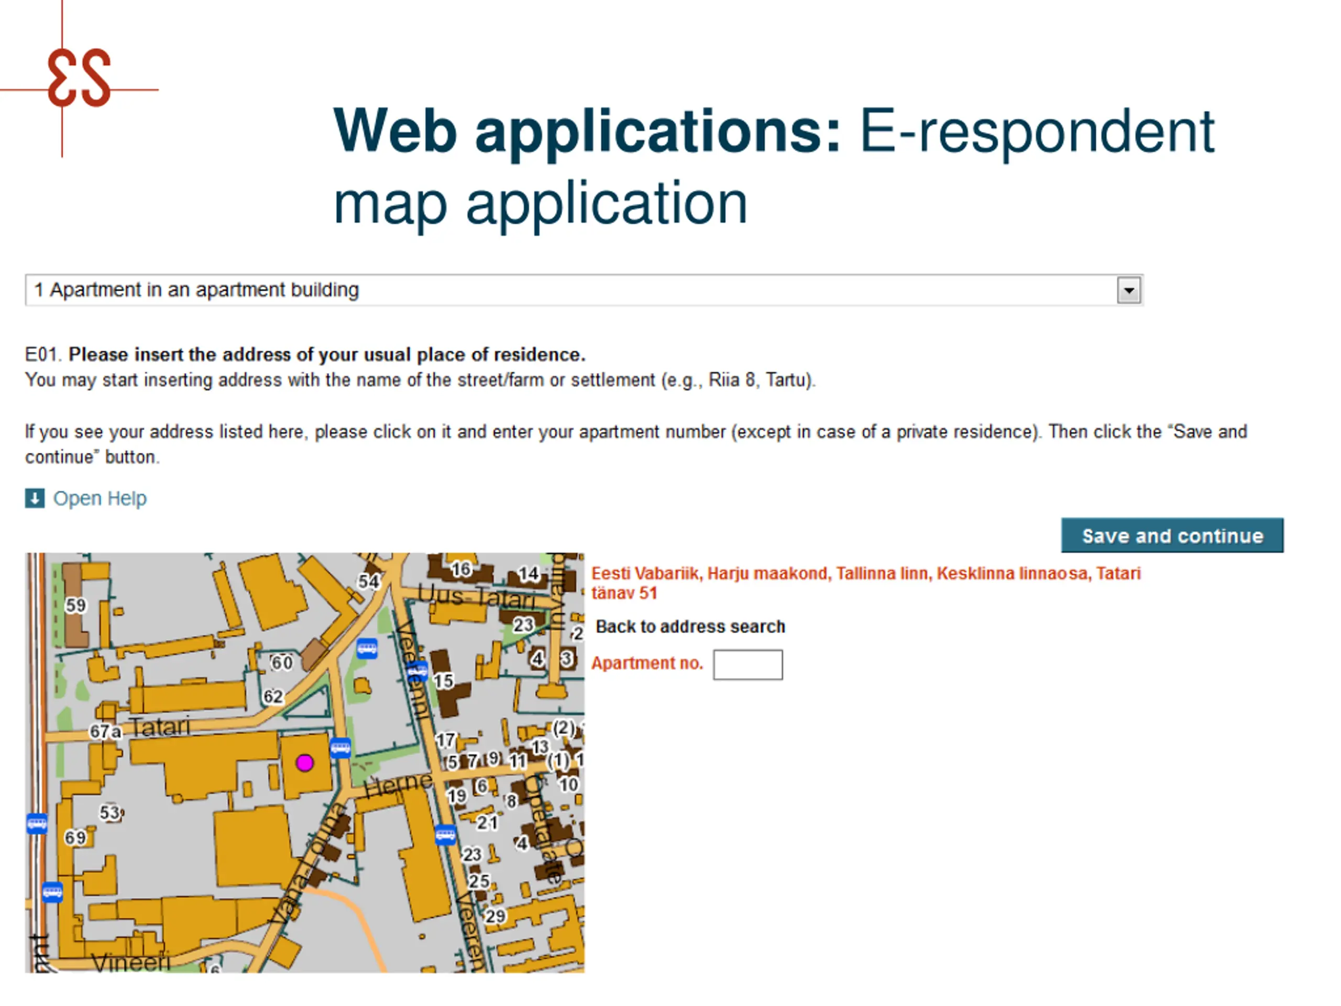Click building number 62 on map
The image size is (1341, 1006).
[273, 696]
